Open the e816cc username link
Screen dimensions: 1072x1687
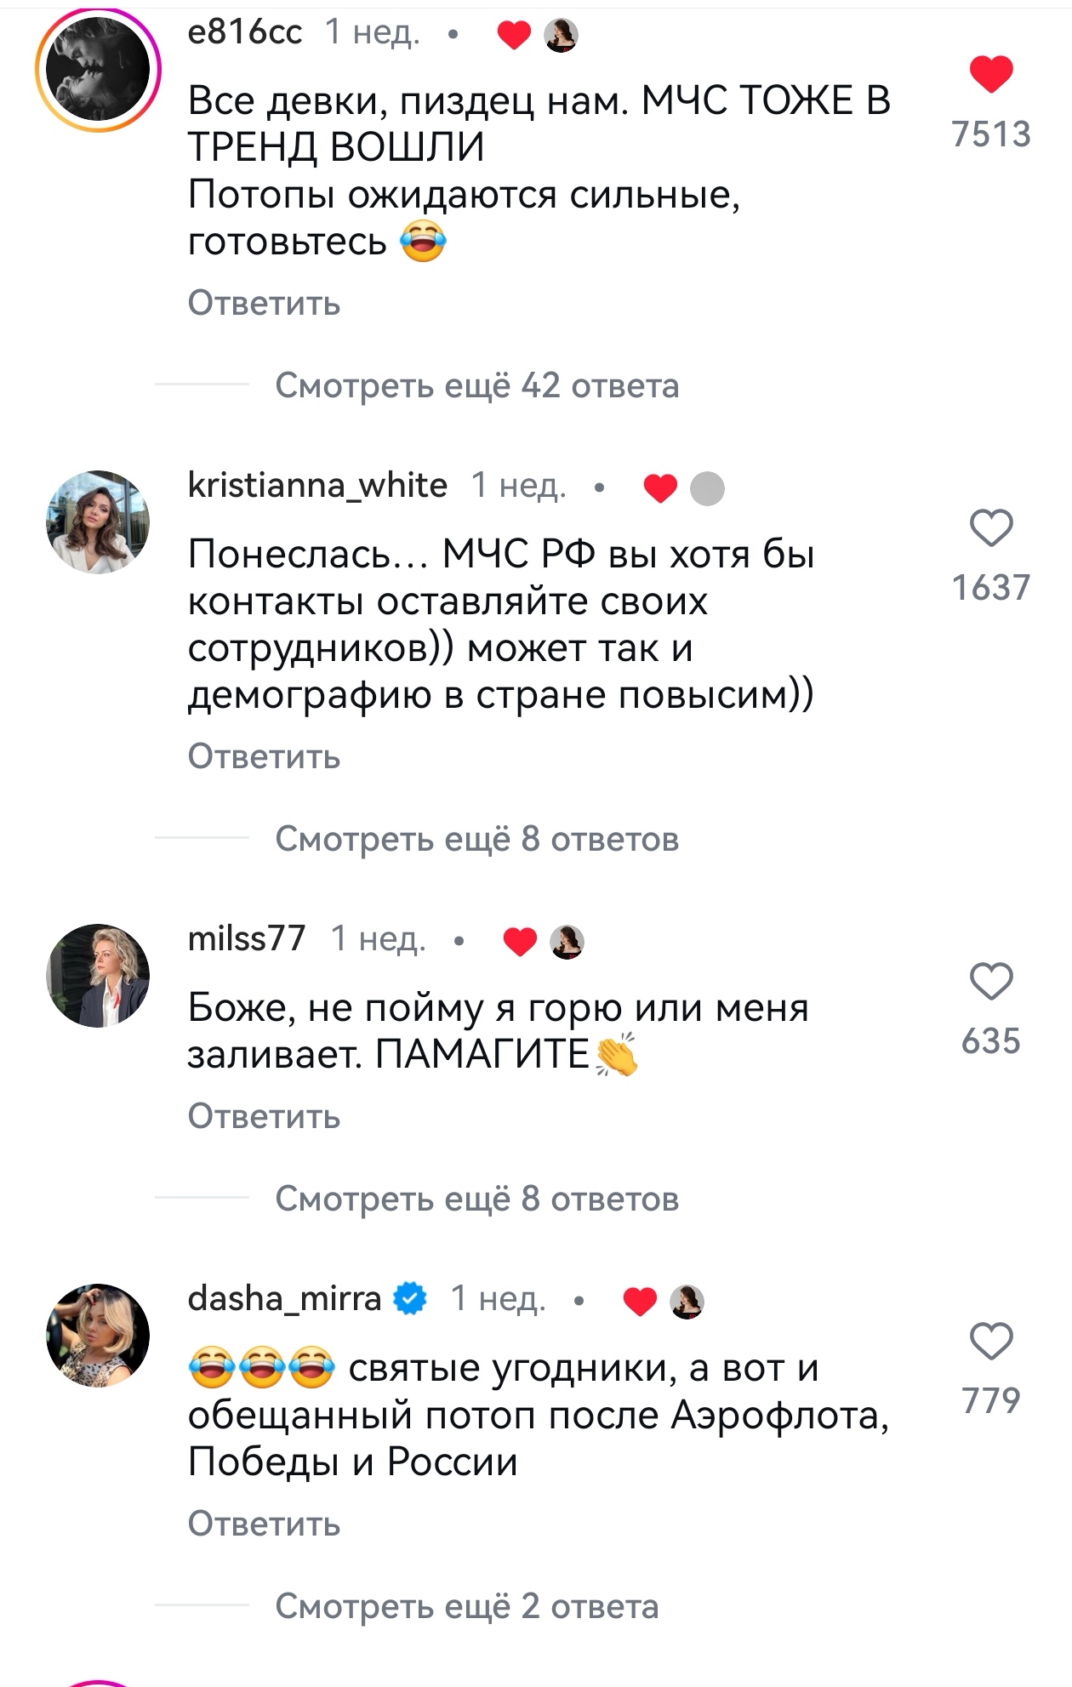[245, 32]
